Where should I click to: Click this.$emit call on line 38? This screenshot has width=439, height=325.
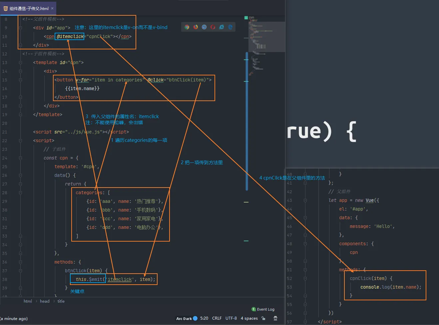89,279
